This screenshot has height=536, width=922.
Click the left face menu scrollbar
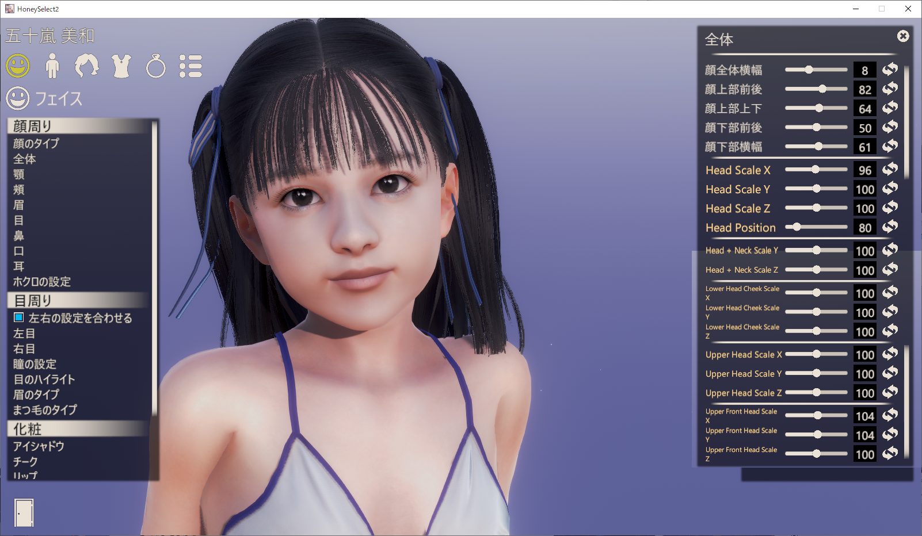(x=154, y=268)
